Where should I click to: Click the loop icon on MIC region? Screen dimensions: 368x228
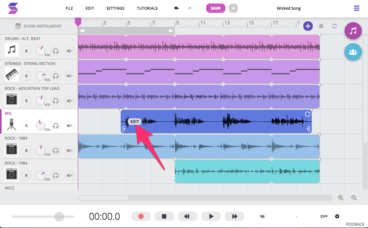click(308, 114)
